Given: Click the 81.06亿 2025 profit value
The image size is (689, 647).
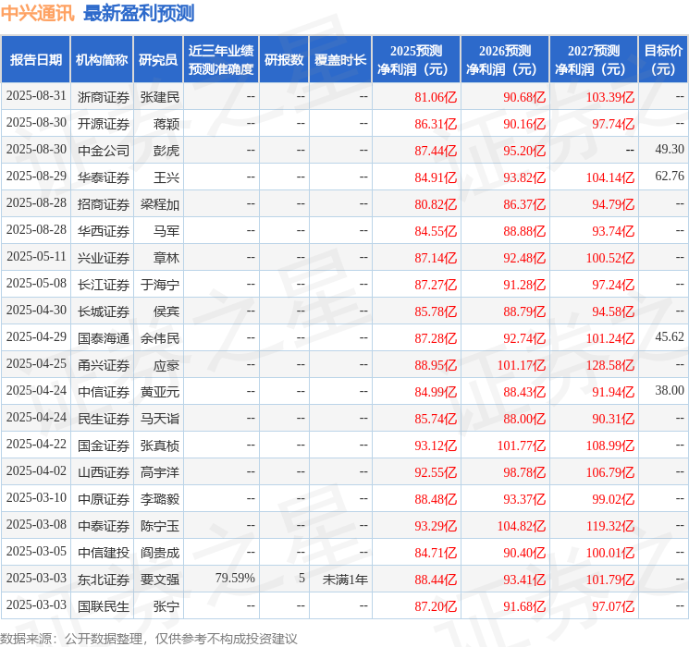Looking at the screenshot, I should pos(436,97).
